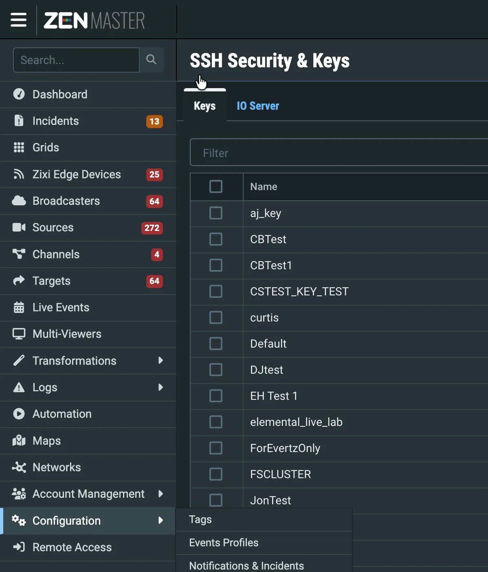Click the FSCLUSTER key name

pos(280,474)
